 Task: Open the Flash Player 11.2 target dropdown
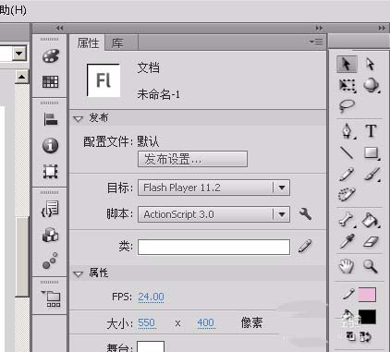213,188
